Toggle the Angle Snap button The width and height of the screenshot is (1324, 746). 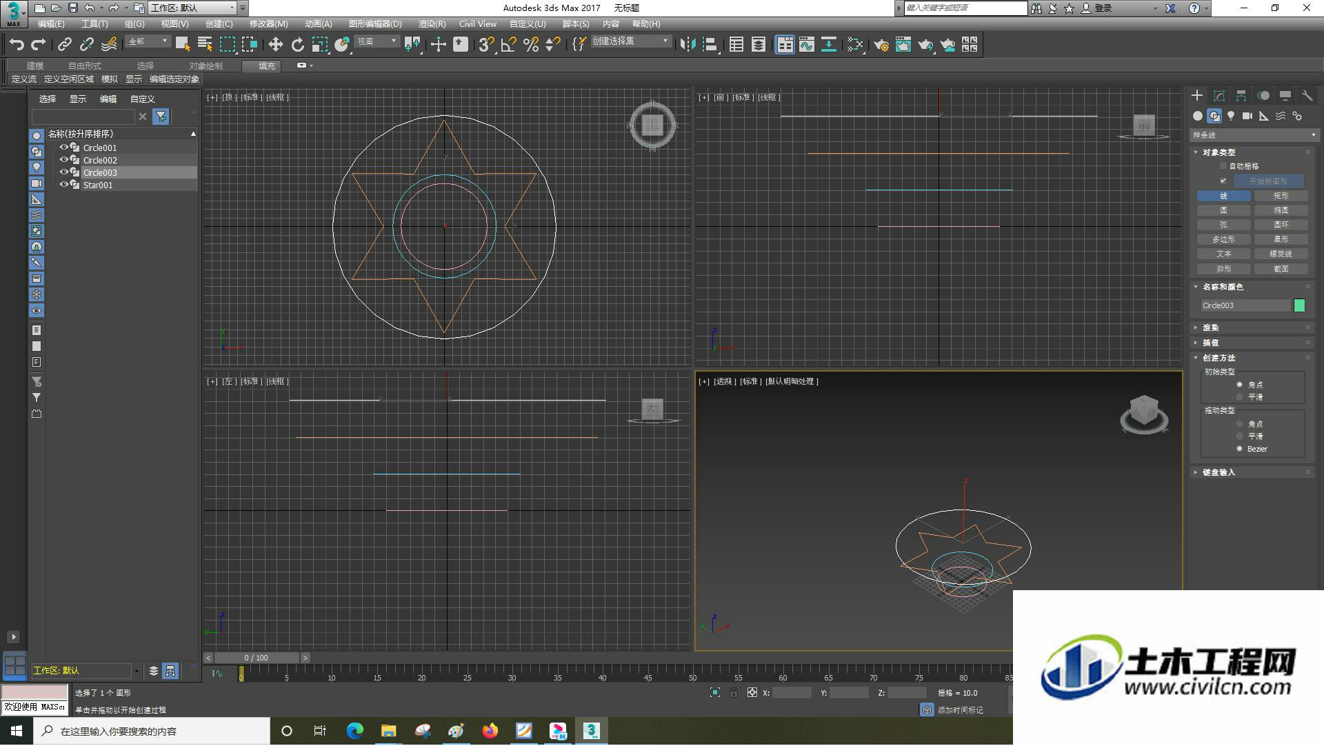[x=509, y=45]
